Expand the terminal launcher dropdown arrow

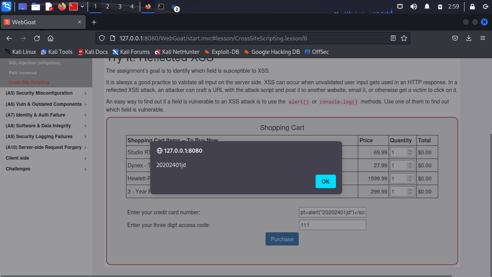tap(82, 7)
